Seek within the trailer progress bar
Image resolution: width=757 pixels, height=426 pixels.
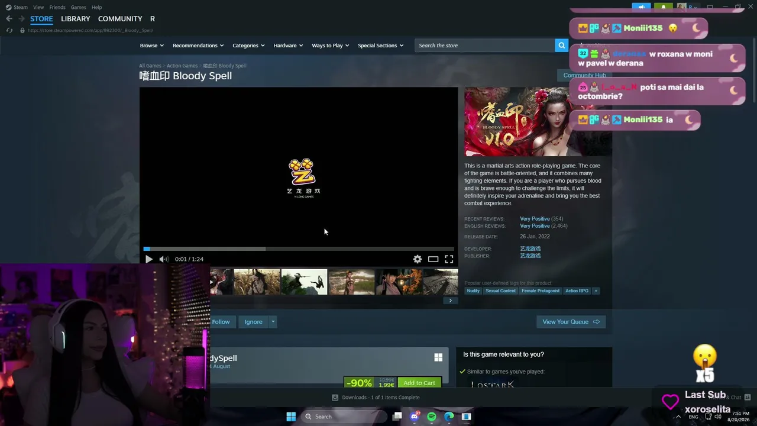299,249
